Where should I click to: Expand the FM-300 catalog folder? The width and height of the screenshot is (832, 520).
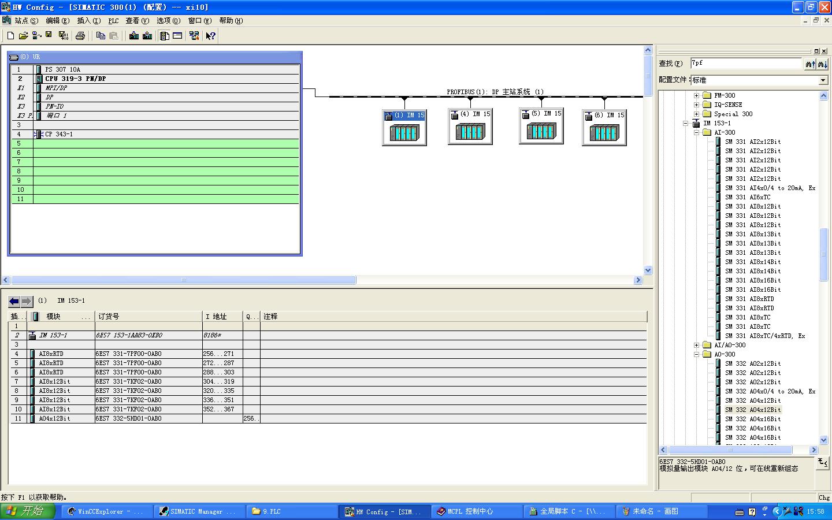click(x=696, y=95)
